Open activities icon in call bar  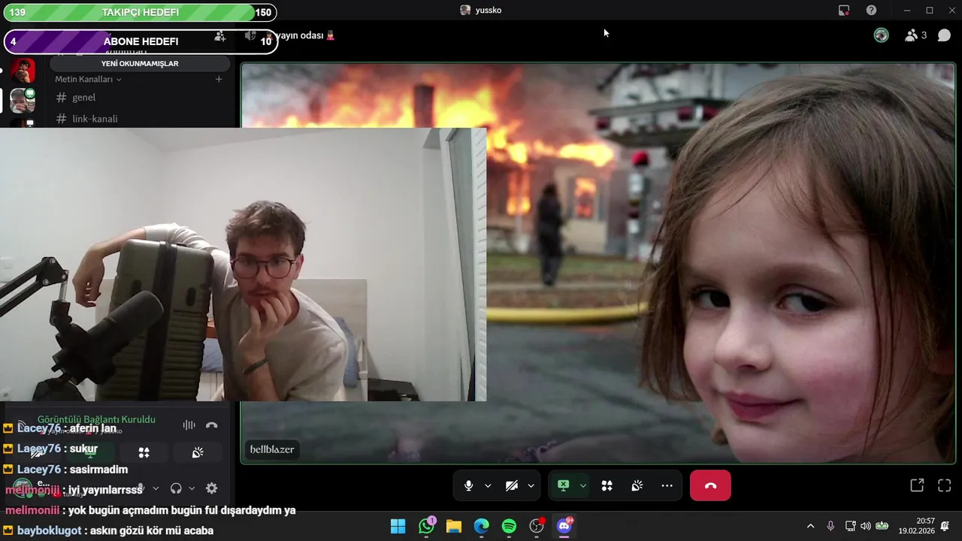tap(607, 486)
